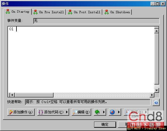The image size is (167, 131).
Task: Click the 确定 button
Action: tap(105, 125)
